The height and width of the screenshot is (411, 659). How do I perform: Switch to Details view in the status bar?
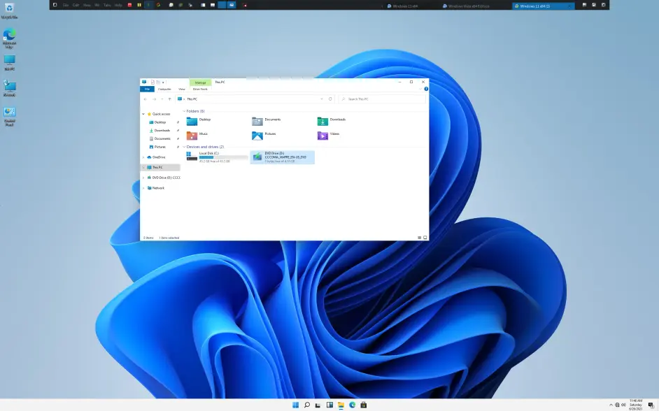420,238
